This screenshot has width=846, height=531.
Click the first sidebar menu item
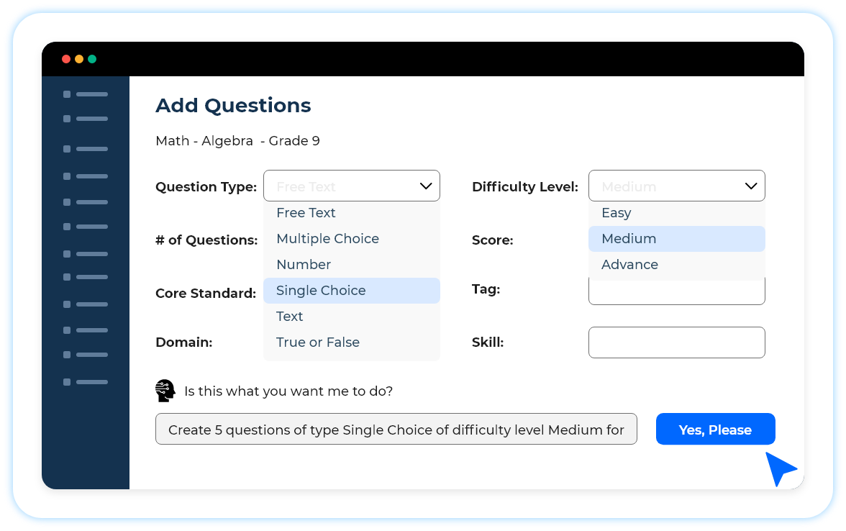tap(86, 94)
